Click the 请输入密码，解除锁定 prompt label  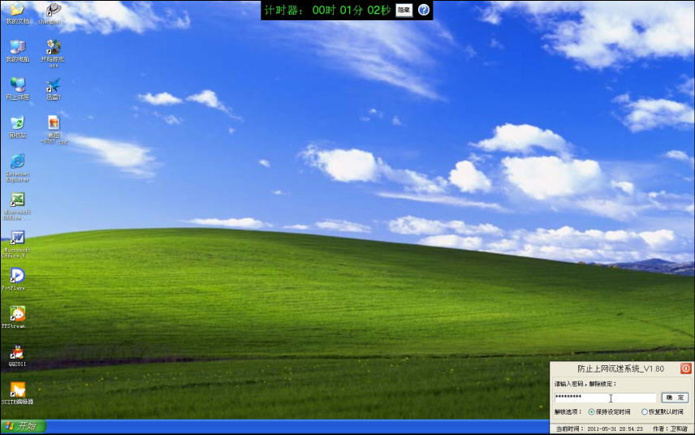click(585, 384)
